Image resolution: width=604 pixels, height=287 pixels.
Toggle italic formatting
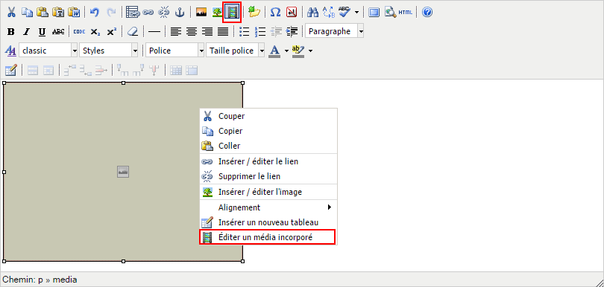click(x=26, y=31)
